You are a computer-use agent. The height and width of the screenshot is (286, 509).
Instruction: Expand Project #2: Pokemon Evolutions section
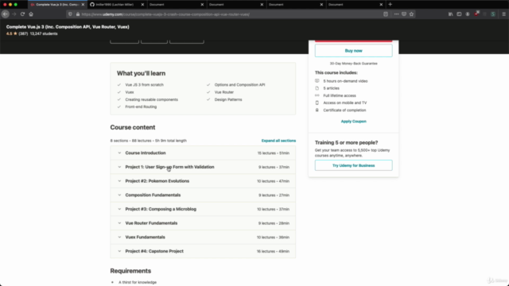(203, 181)
